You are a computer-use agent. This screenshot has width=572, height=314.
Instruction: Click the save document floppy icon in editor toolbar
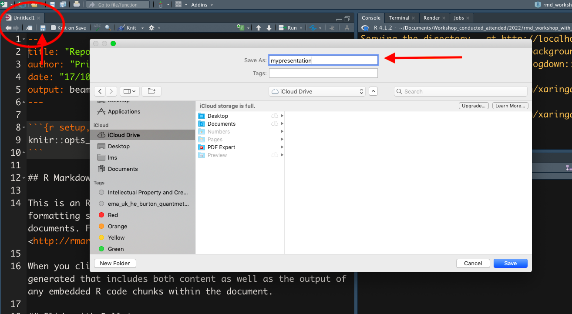click(x=43, y=28)
